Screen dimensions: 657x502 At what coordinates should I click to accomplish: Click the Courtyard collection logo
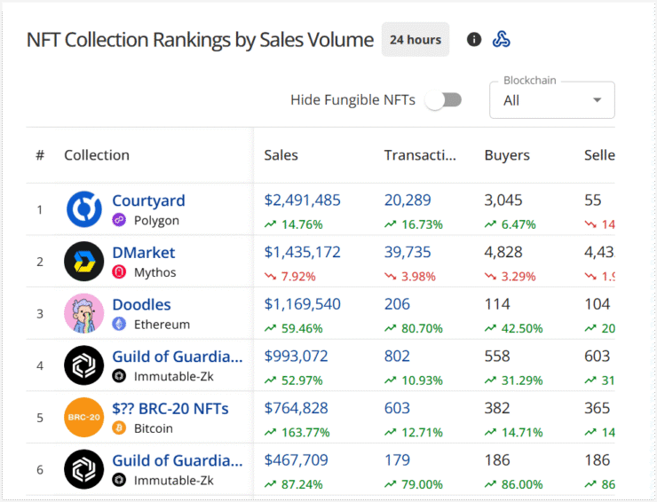[x=84, y=209]
